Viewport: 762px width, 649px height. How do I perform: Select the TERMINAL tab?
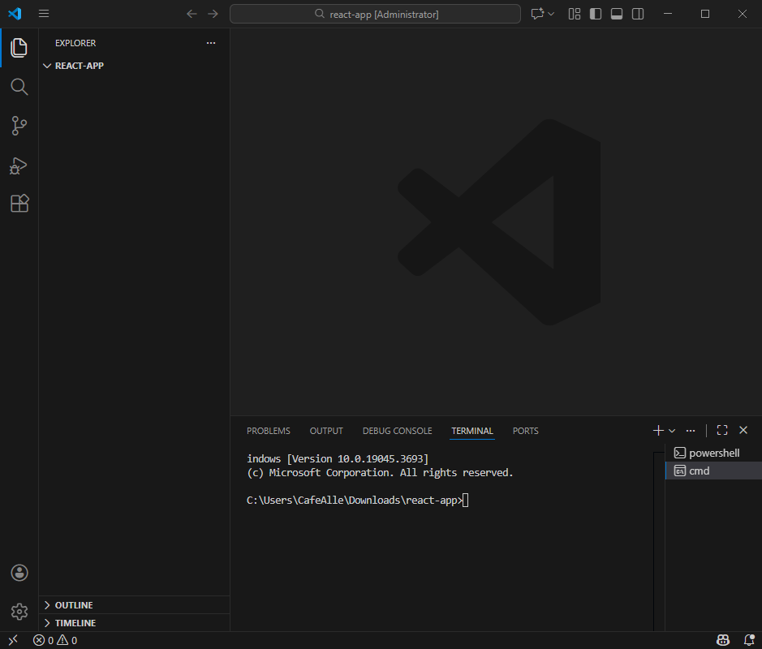pos(471,431)
